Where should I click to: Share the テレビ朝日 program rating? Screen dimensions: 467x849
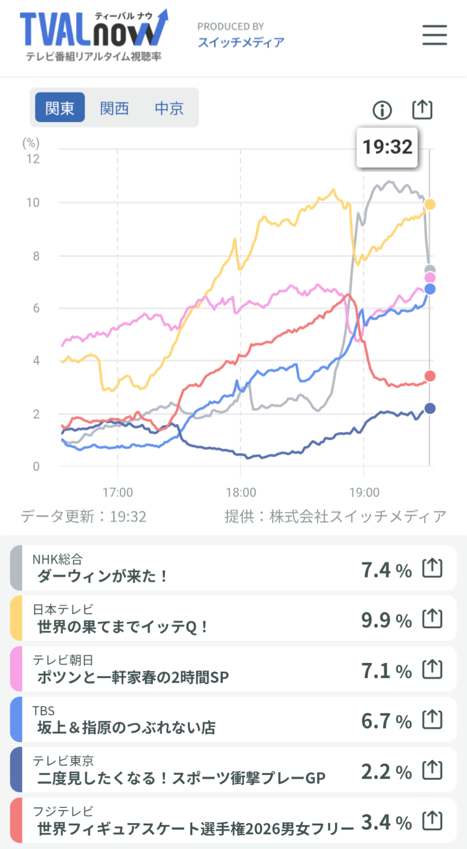click(x=432, y=669)
